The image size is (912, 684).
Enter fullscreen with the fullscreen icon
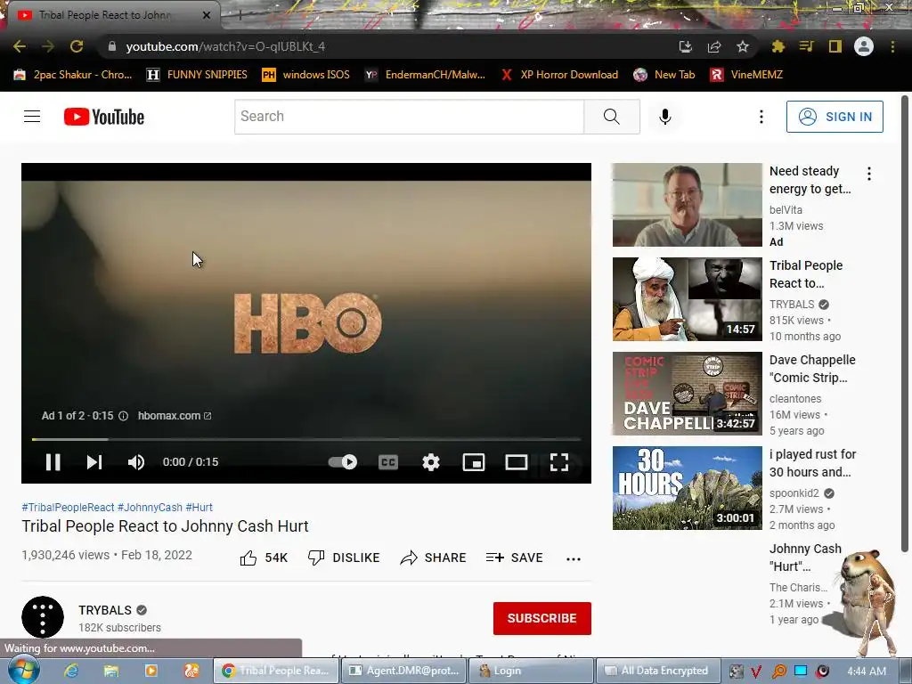pos(559,462)
